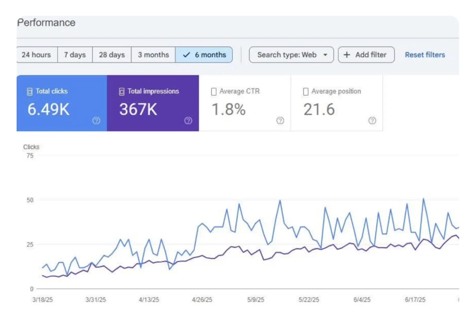Open help icon on Average CTR card
The width and height of the screenshot is (475, 334).
[x=280, y=121]
